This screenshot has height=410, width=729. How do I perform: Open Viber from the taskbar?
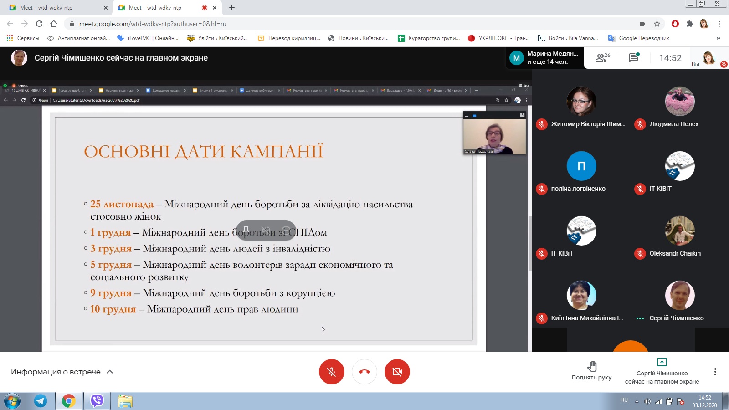pos(97,401)
